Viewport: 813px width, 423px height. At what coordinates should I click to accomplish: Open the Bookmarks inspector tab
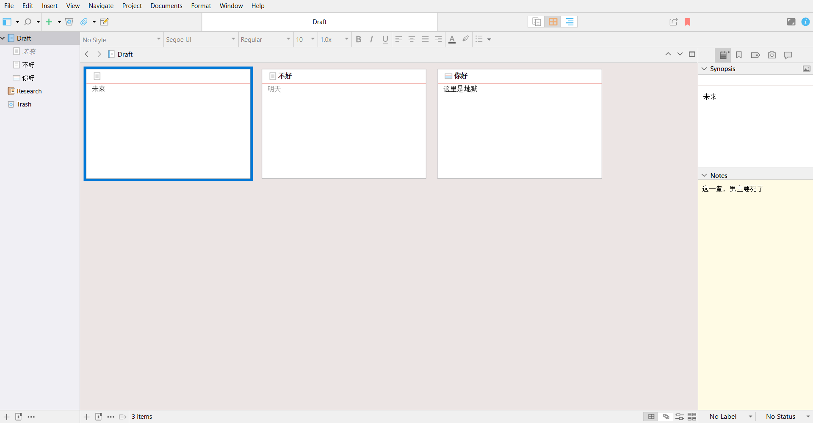pos(739,55)
